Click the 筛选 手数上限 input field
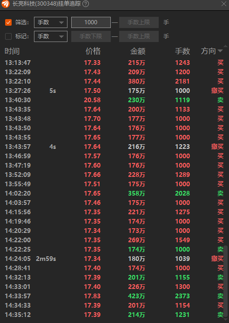229x323 pixels. [x=139, y=22]
